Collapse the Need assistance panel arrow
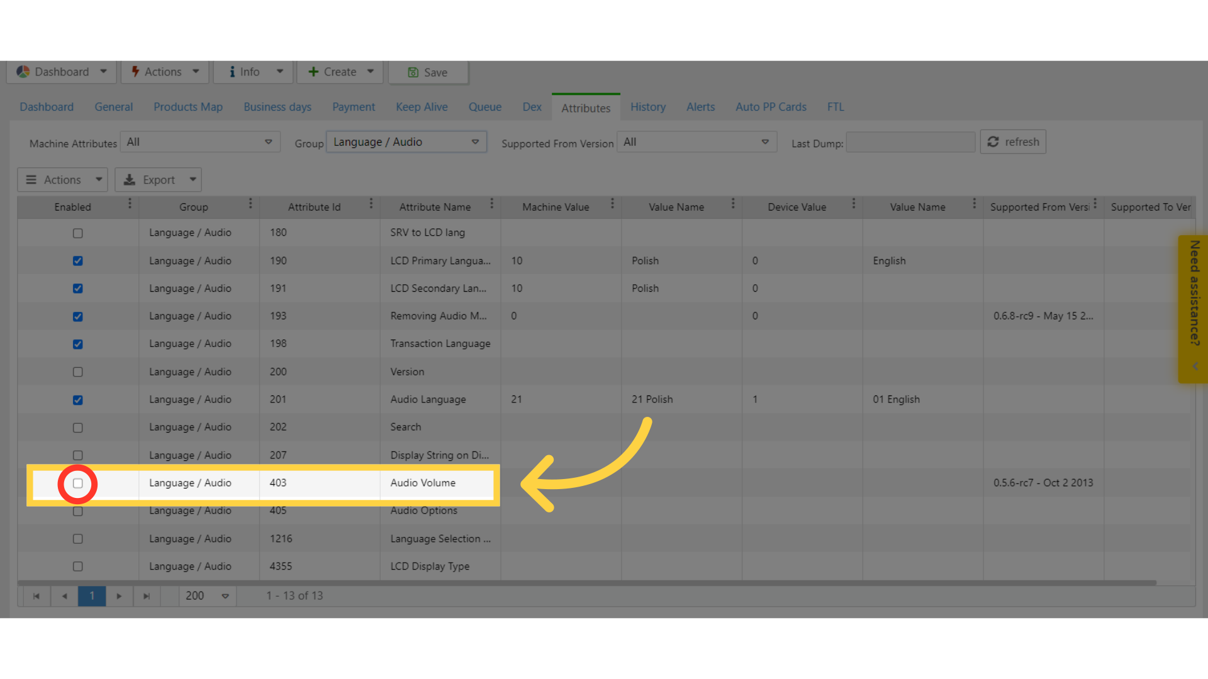The image size is (1208, 679). 1195,366
